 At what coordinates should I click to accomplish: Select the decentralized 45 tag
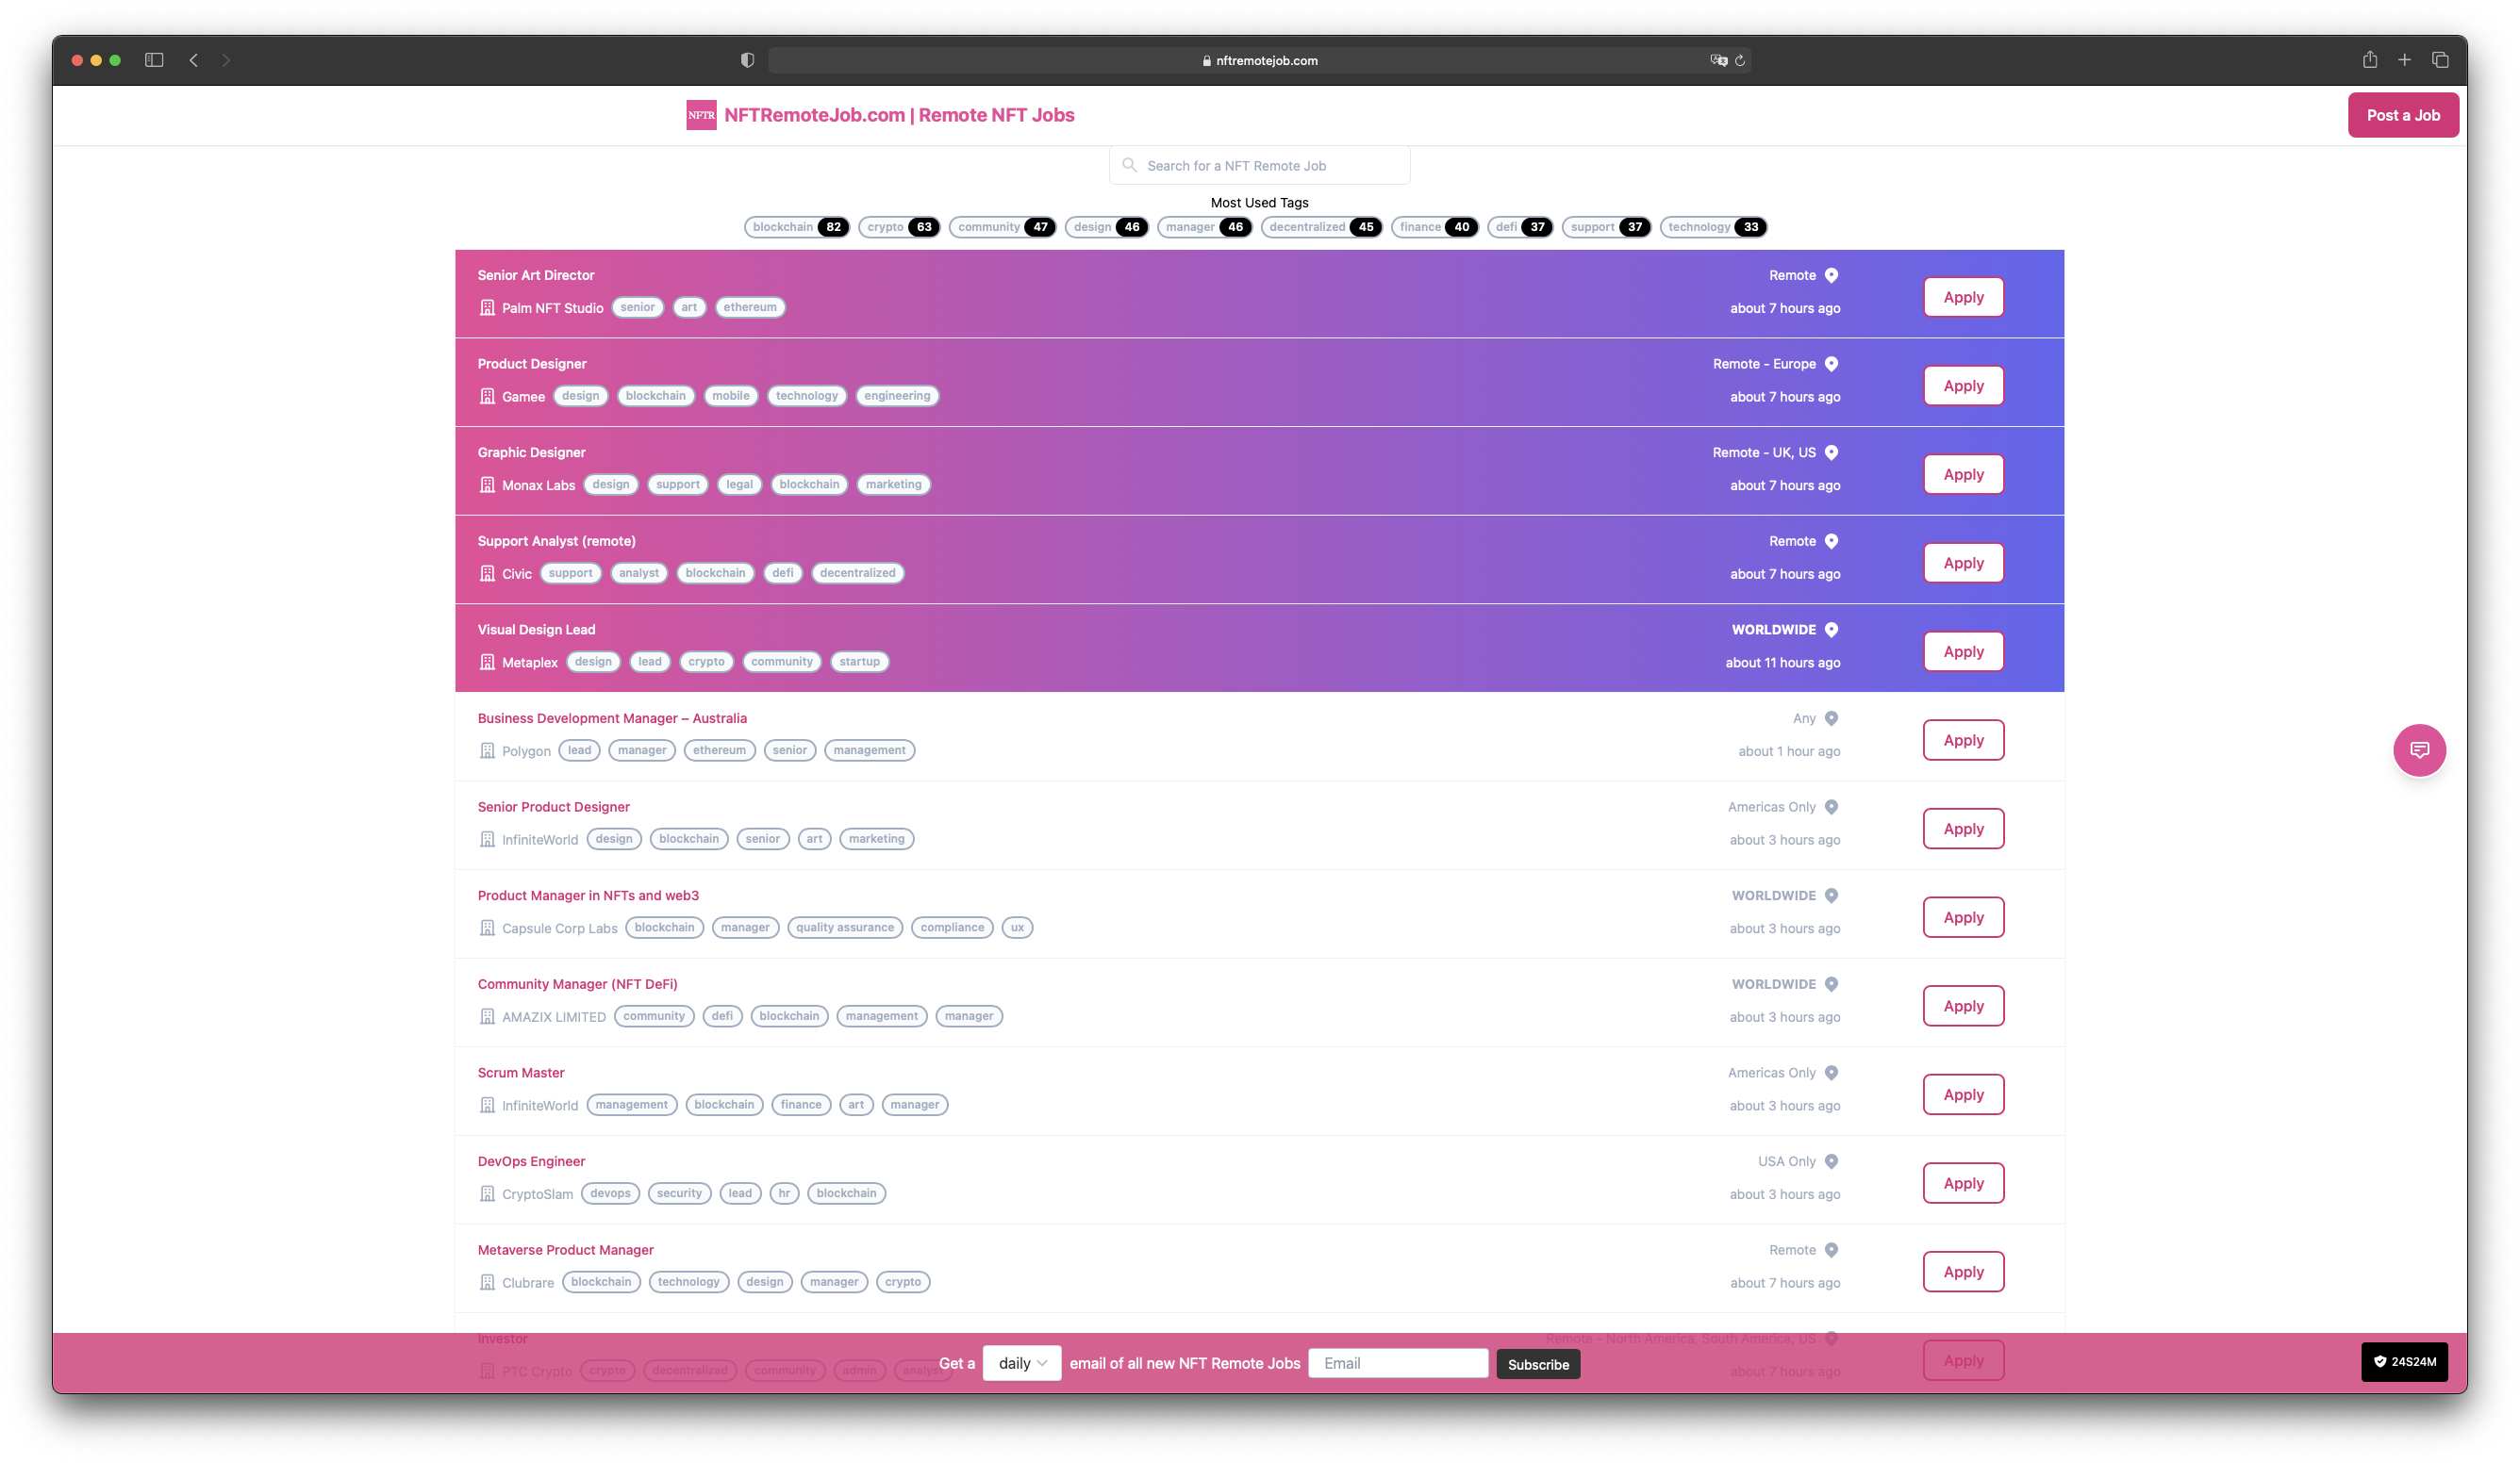point(1321,227)
